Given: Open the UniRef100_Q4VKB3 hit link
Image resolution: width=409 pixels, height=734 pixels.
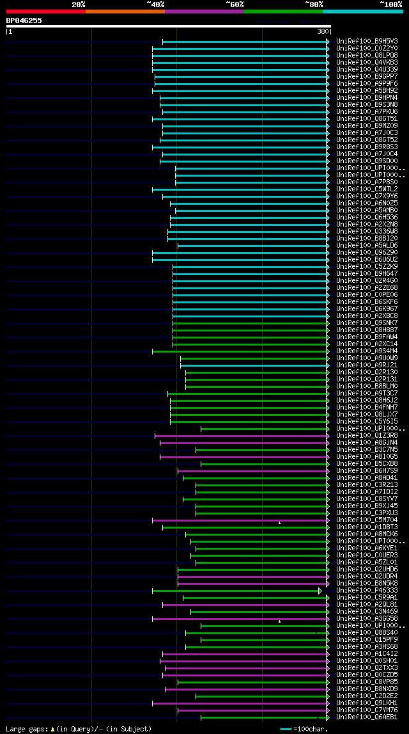Looking at the screenshot, I should point(367,62).
